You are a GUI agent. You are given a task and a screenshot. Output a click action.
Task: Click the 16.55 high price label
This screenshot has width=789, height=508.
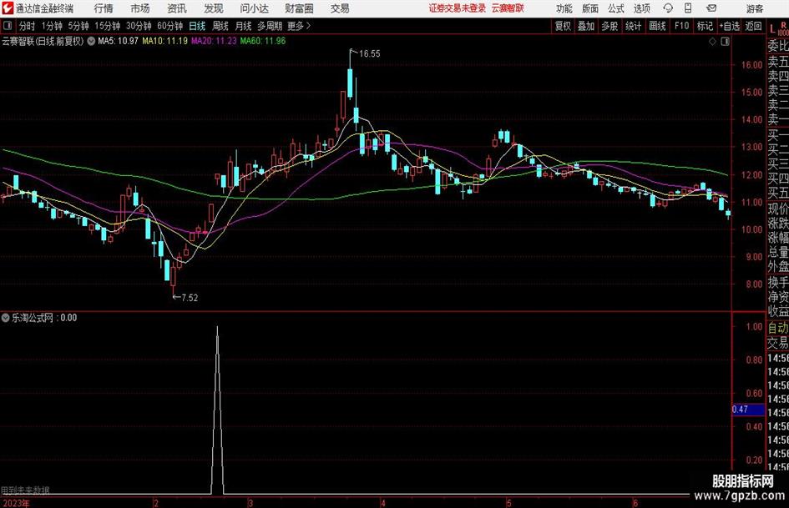369,54
